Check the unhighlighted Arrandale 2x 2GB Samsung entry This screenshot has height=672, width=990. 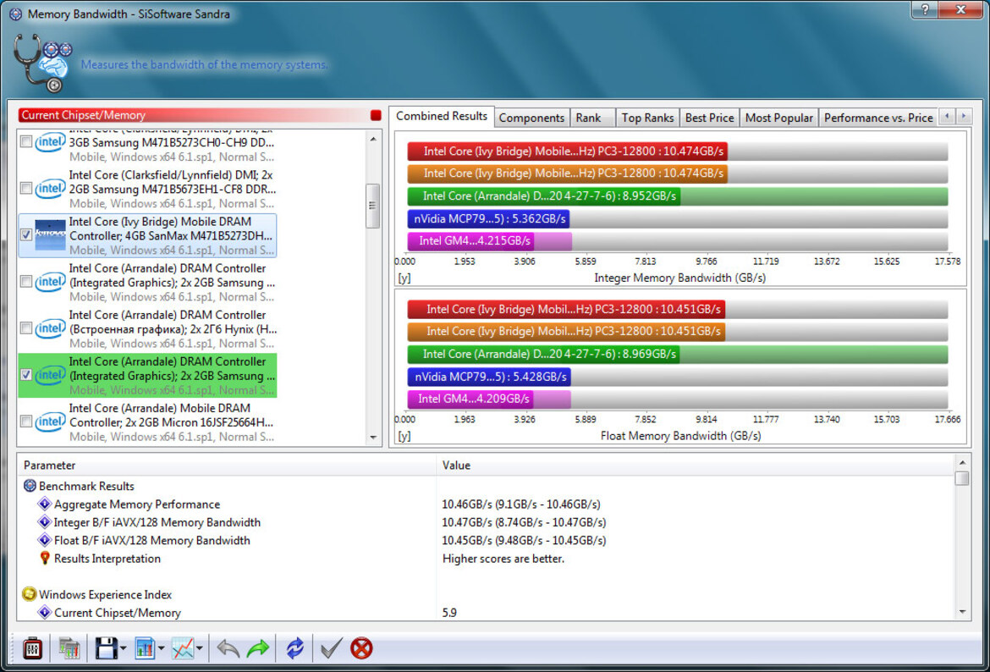point(26,282)
